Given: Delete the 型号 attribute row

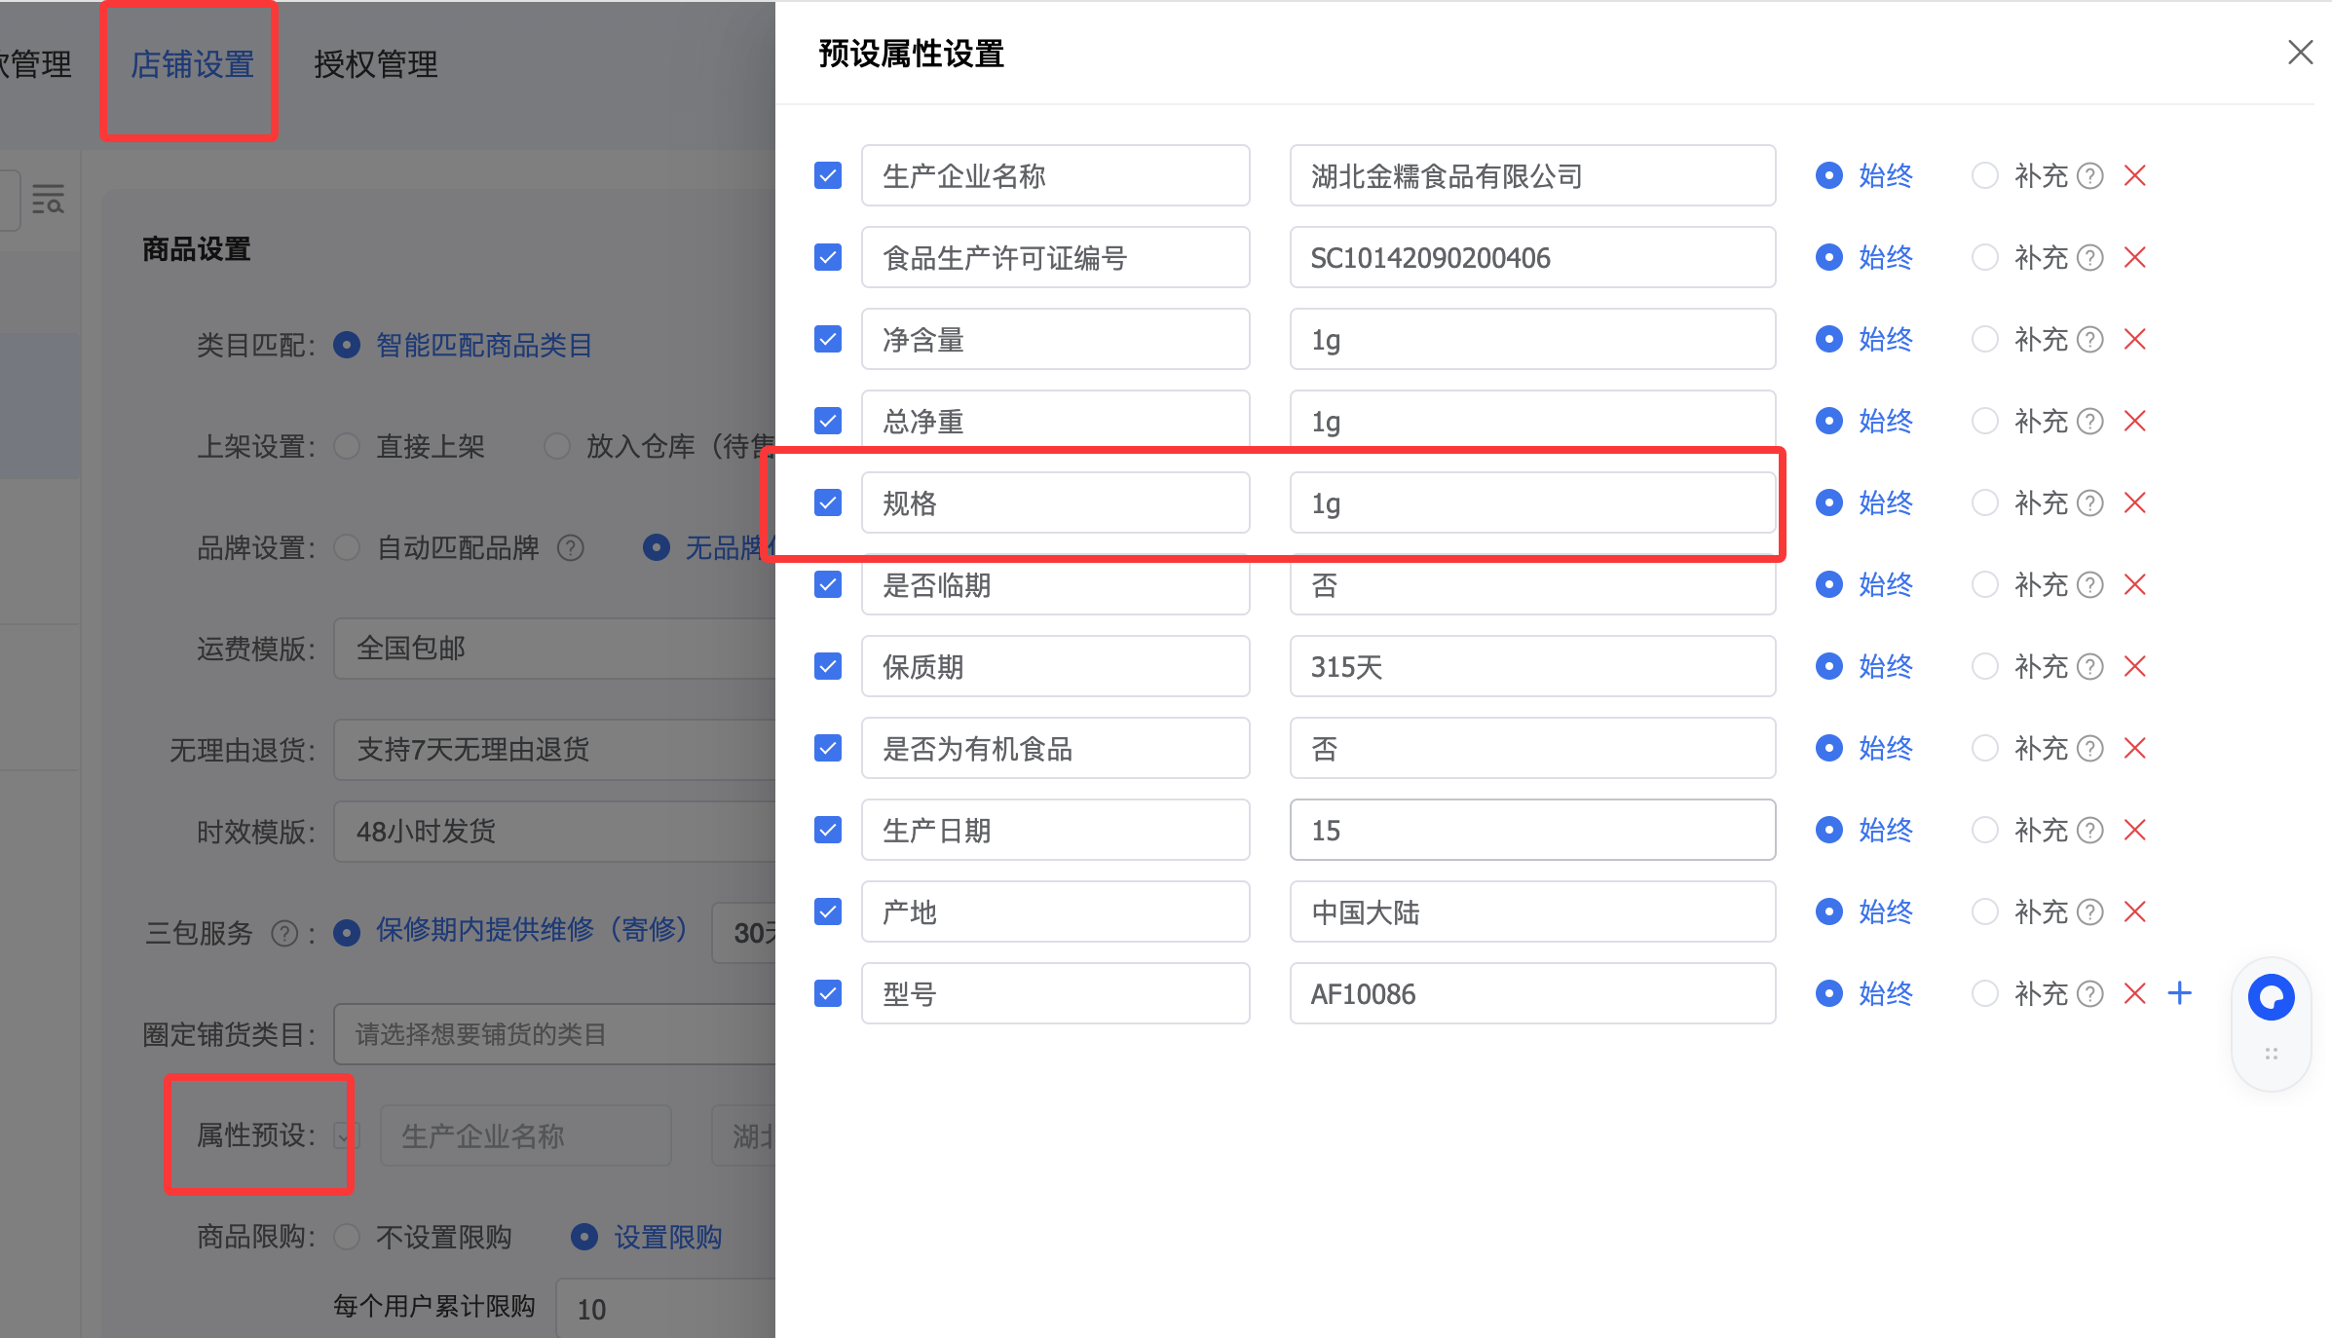Looking at the screenshot, I should pos(2134,993).
